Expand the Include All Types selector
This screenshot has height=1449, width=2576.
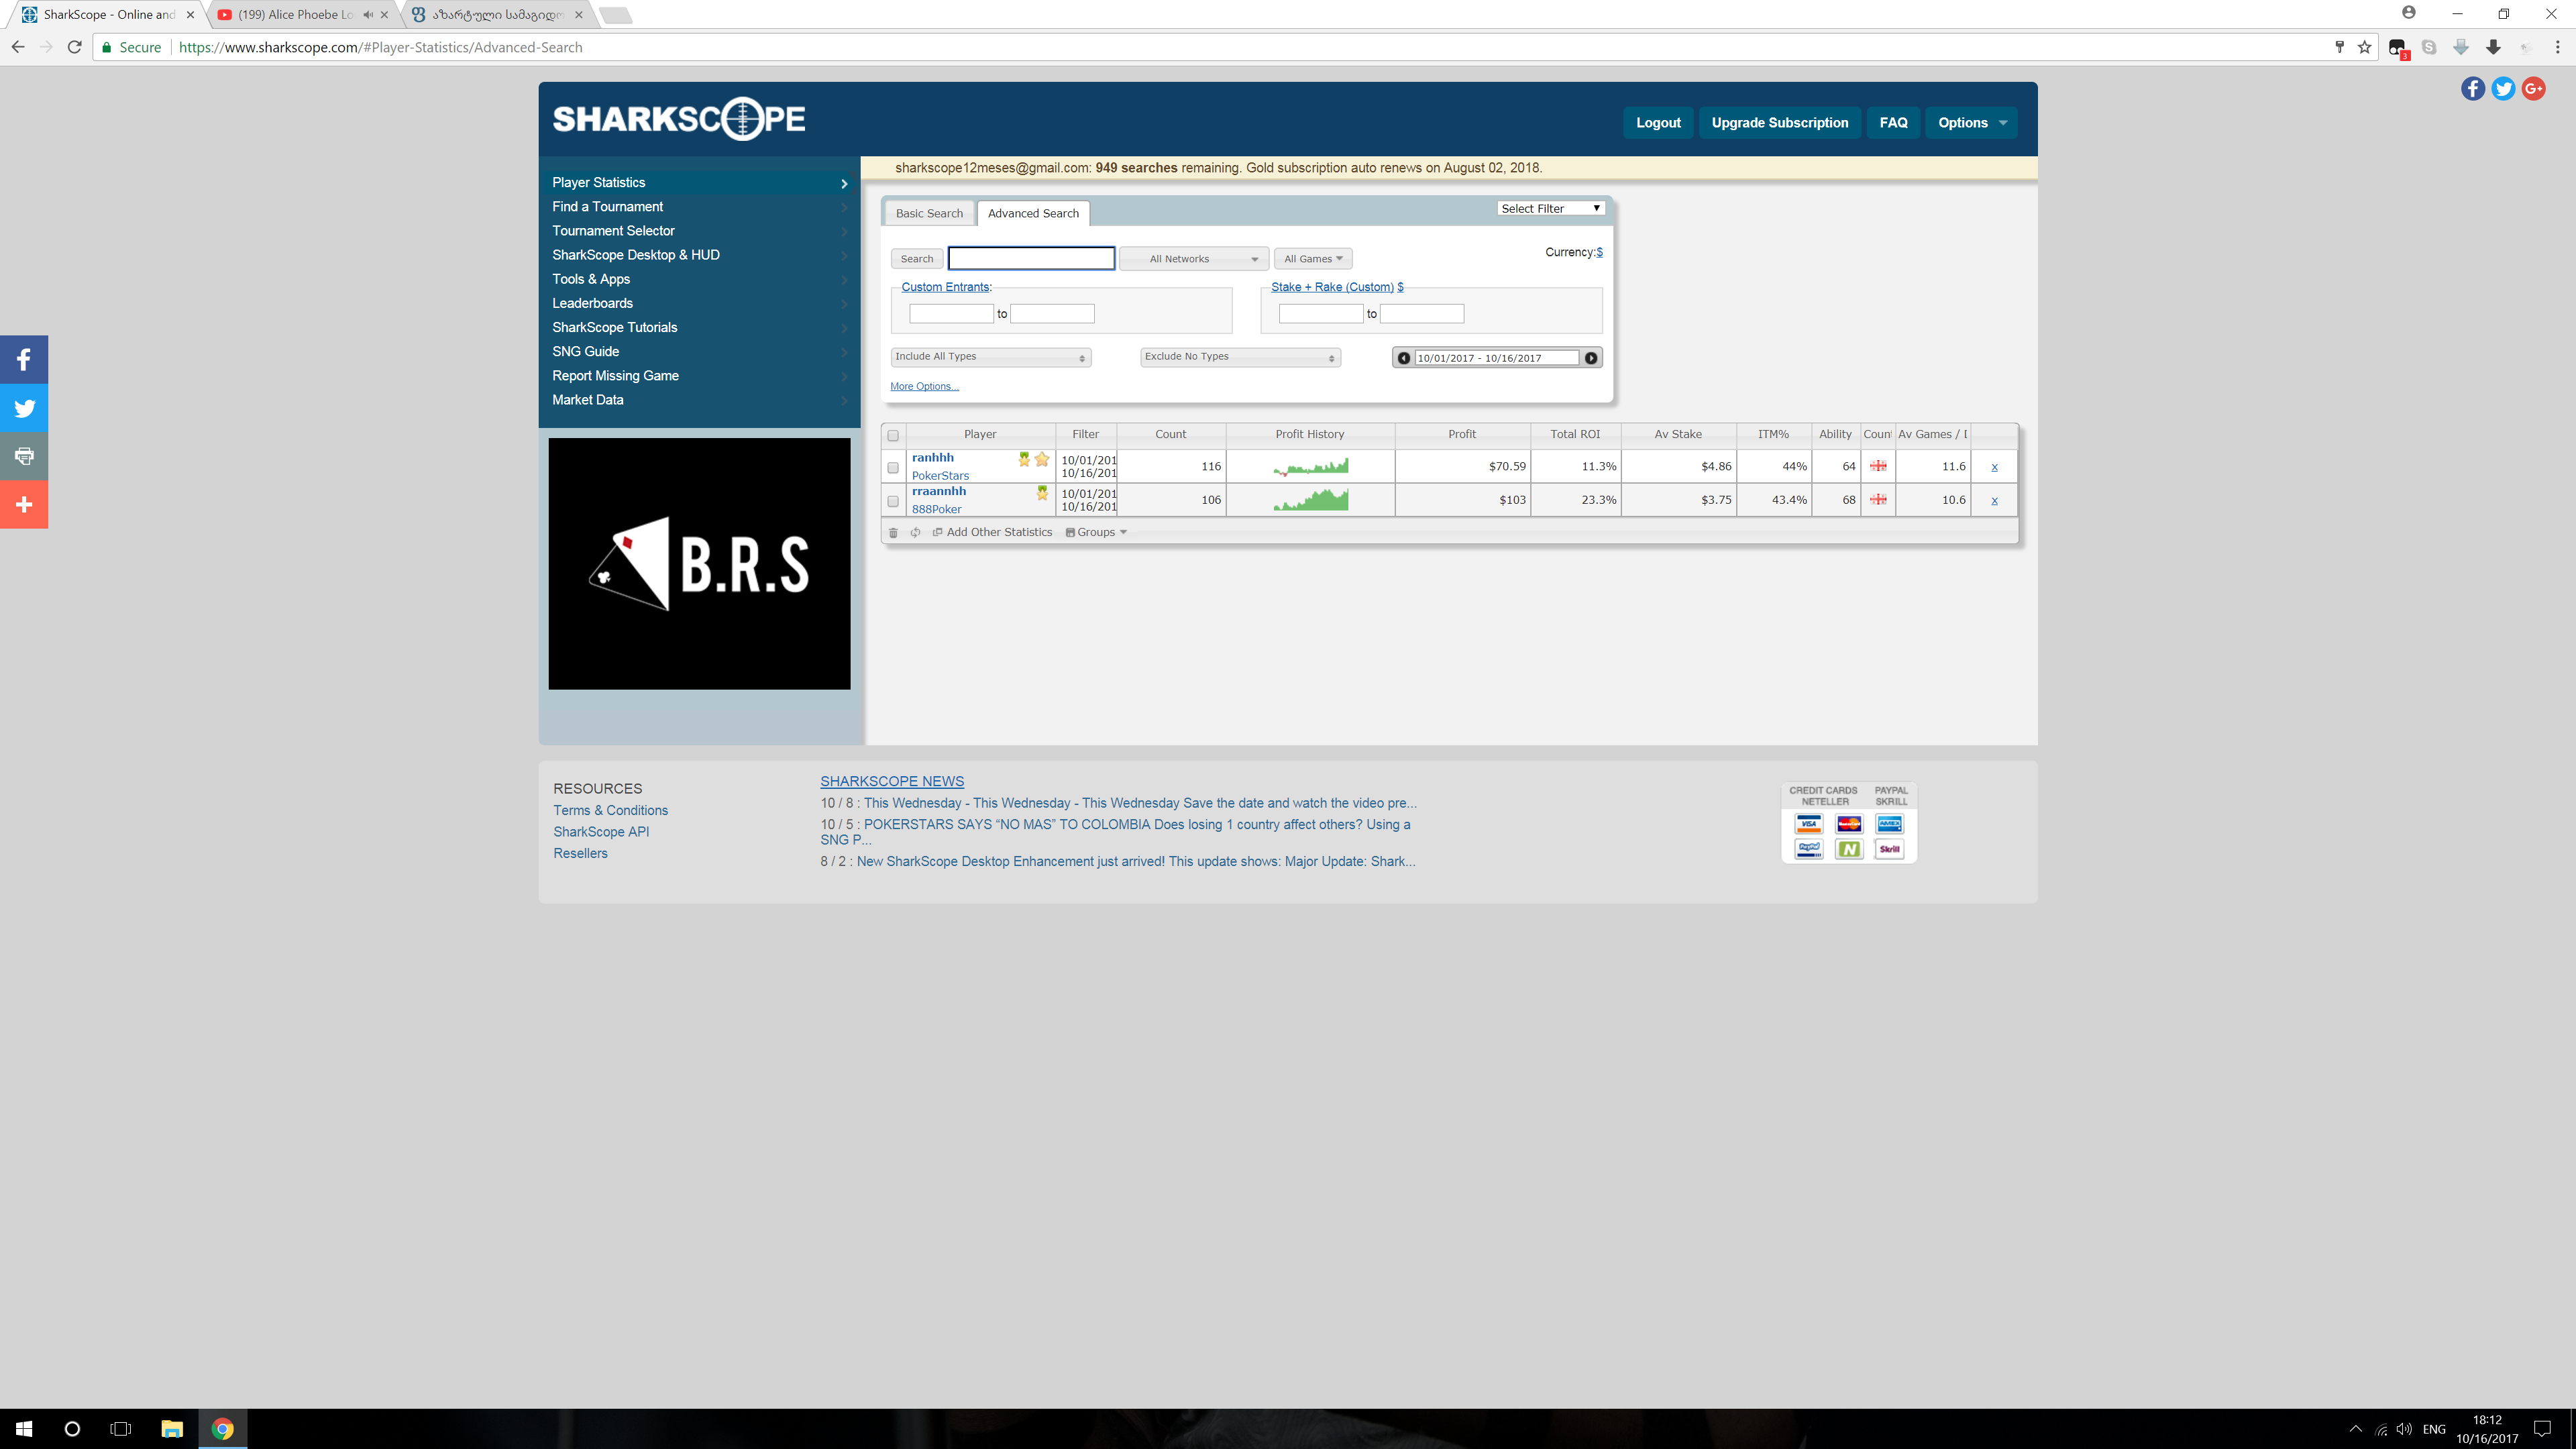tap(990, 357)
